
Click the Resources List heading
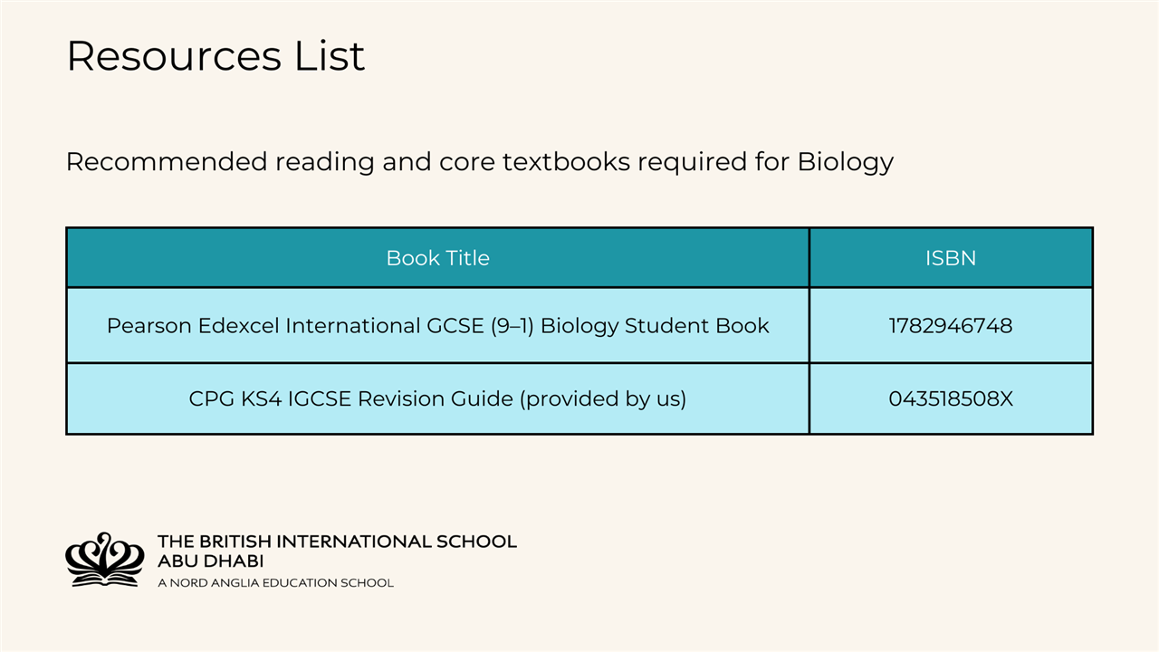pyautogui.click(x=216, y=55)
